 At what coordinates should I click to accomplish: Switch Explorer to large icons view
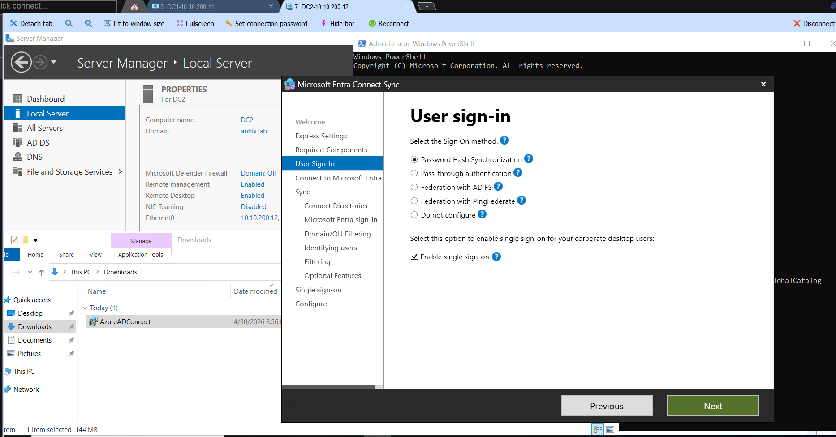click(x=610, y=429)
